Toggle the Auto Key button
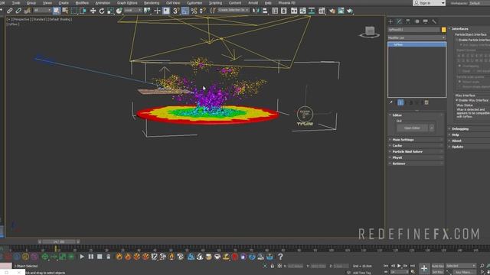 pyautogui.click(x=437, y=266)
